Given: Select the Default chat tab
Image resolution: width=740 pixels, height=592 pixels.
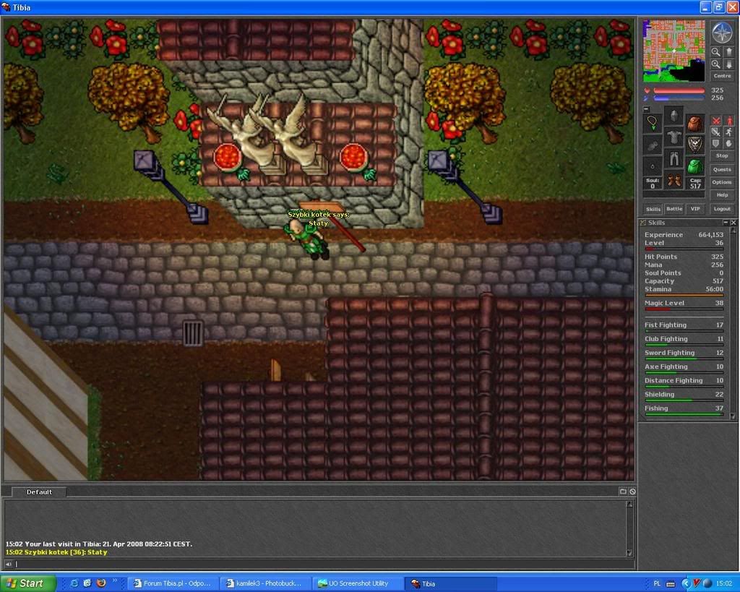Looking at the screenshot, I should pos(39,492).
